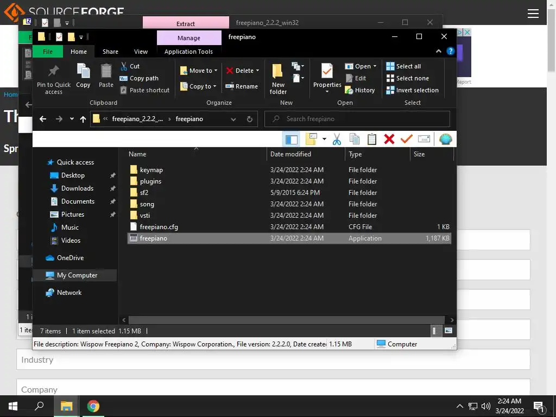Sort by the Size column header

coord(431,154)
